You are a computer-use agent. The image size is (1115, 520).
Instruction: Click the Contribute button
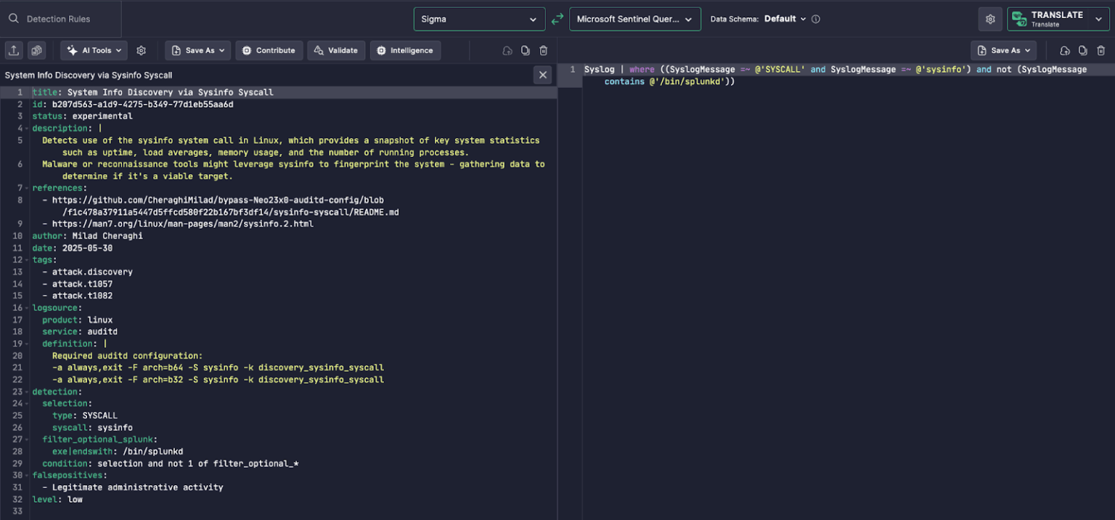269,50
